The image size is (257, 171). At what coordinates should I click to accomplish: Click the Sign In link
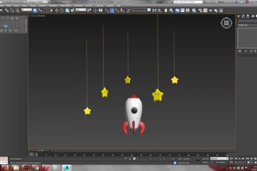[x=221, y=2]
